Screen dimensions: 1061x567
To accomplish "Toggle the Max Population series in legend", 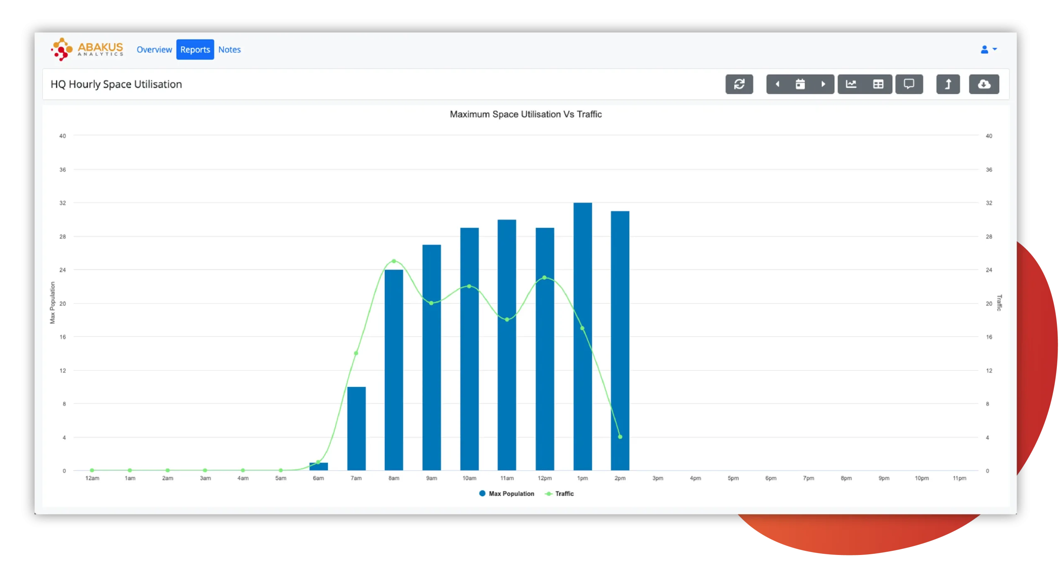I will coord(507,493).
